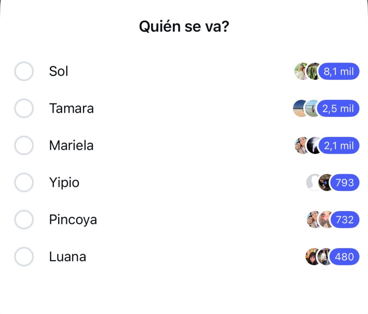Open the 2,1 mil votes badge
368x314 pixels.
[x=339, y=146]
